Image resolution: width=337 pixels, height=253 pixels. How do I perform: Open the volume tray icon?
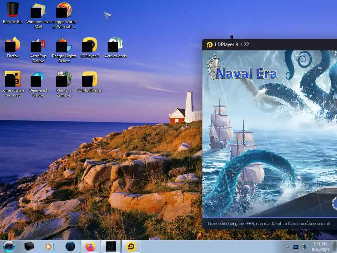click(x=304, y=247)
